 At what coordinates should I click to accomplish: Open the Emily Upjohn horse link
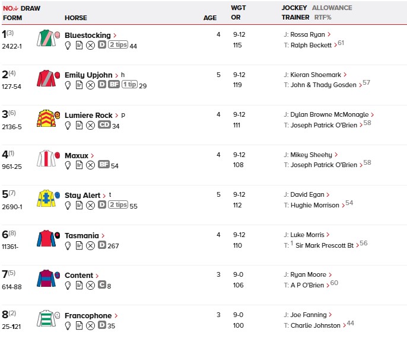tap(88, 75)
